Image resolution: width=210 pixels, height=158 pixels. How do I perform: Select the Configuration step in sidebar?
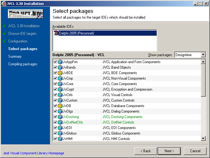[x=18, y=41]
